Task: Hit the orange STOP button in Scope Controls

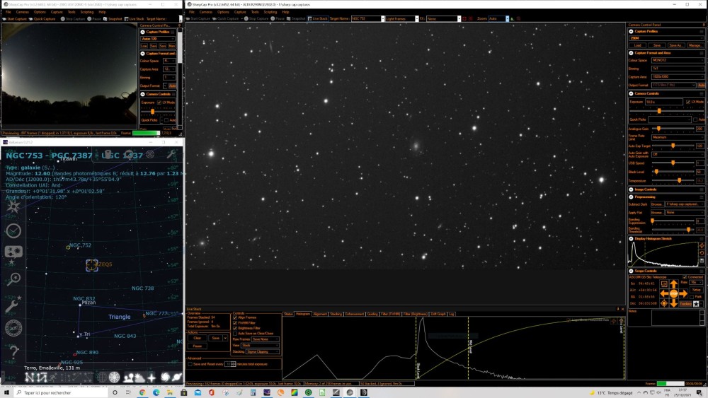Action: (x=674, y=293)
